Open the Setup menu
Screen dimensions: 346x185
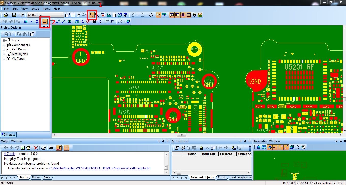pos(35,9)
